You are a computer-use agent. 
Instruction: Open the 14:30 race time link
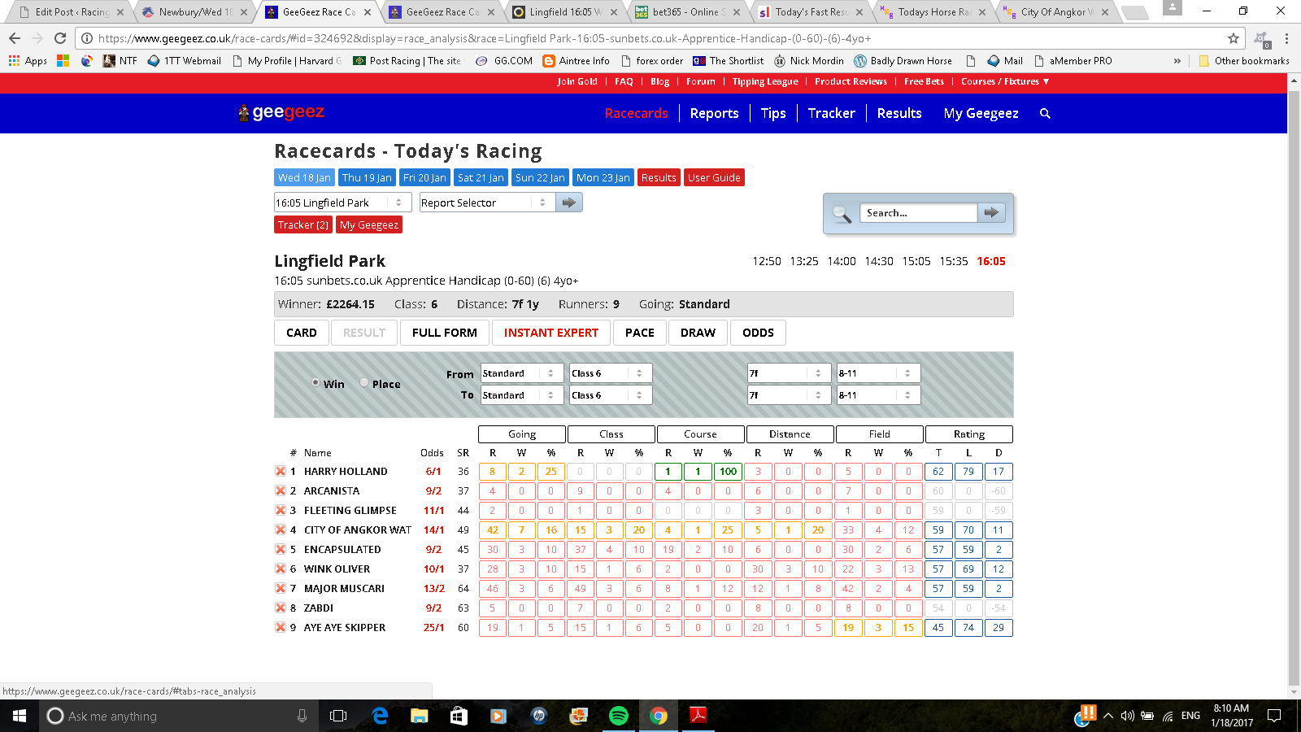(879, 261)
